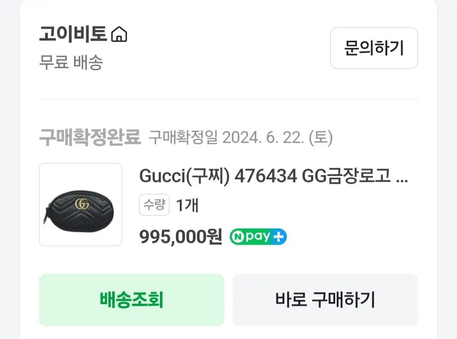The image size is (457, 339).
Task: Click the 구매확정완료 status label
Action: click(x=90, y=137)
